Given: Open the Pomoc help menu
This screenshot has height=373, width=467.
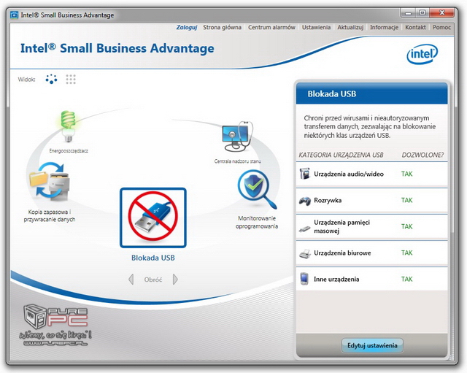Looking at the screenshot, I should point(441,27).
